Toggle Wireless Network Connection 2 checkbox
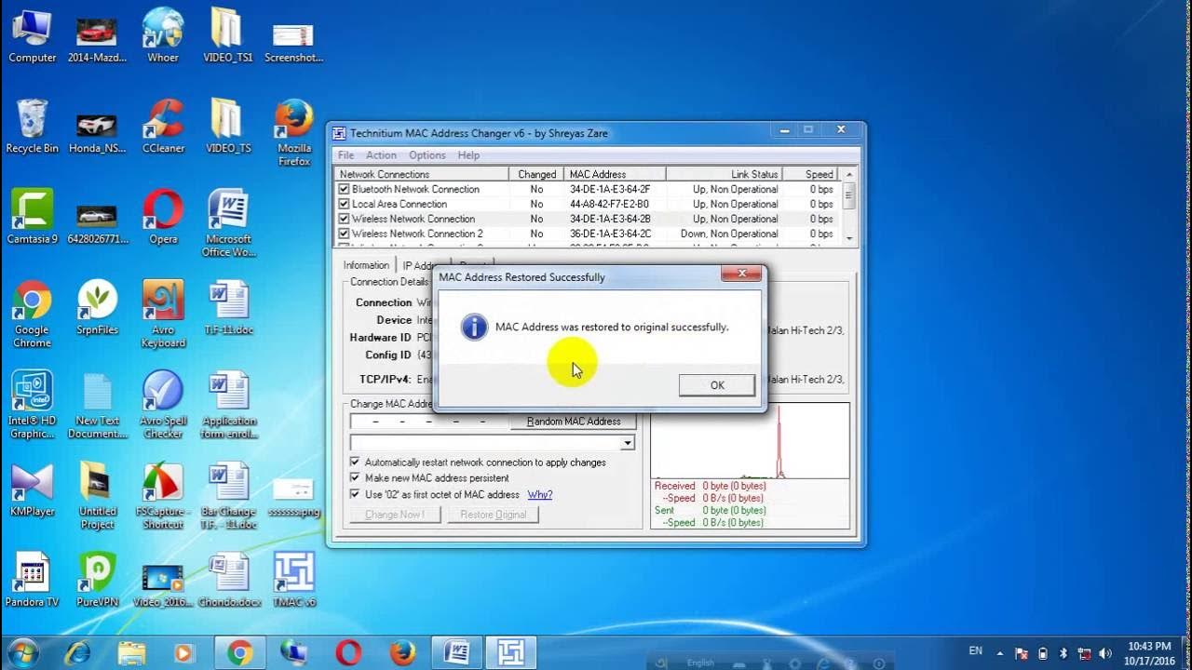1192x670 pixels. pos(344,234)
